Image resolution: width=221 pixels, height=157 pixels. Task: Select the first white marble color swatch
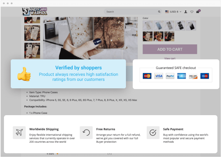click(147, 26)
